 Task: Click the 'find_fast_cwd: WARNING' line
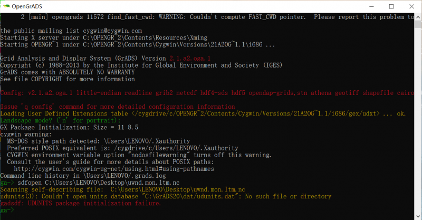217,17
